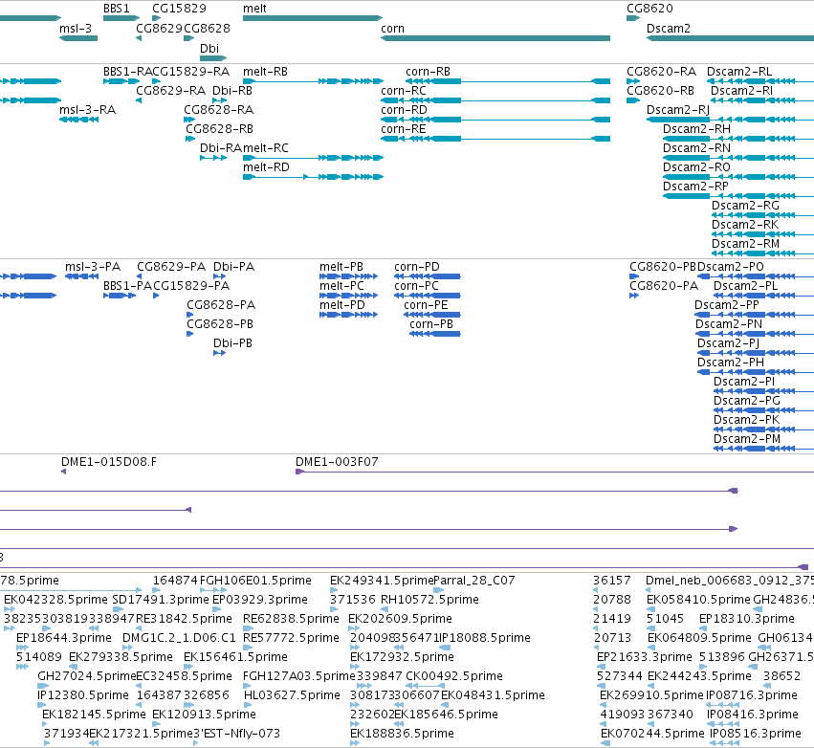Click the Dscam2-RN transcript label
Screen dimensions: 814x748
point(696,148)
